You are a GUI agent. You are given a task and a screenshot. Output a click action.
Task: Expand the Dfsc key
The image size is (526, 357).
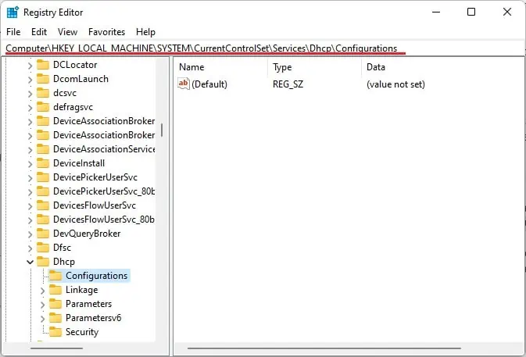pyautogui.click(x=30, y=248)
